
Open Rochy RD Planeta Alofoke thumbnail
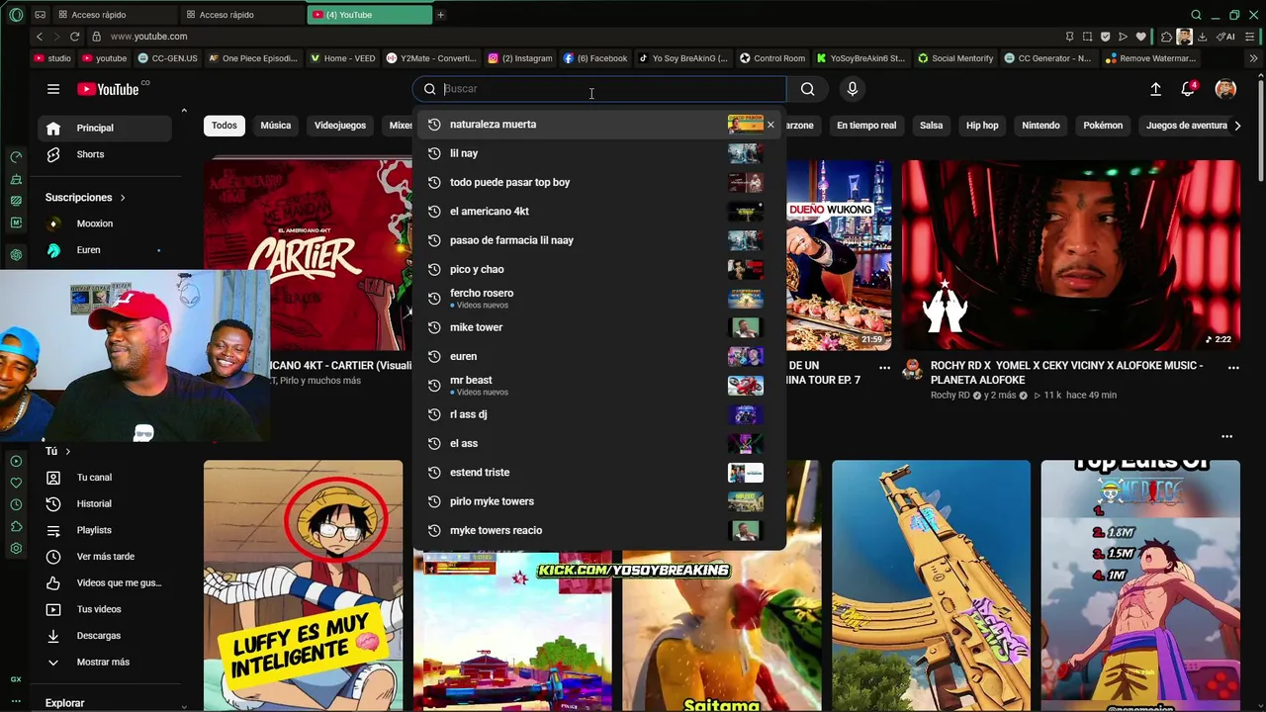pyautogui.click(x=1070, y=255)
